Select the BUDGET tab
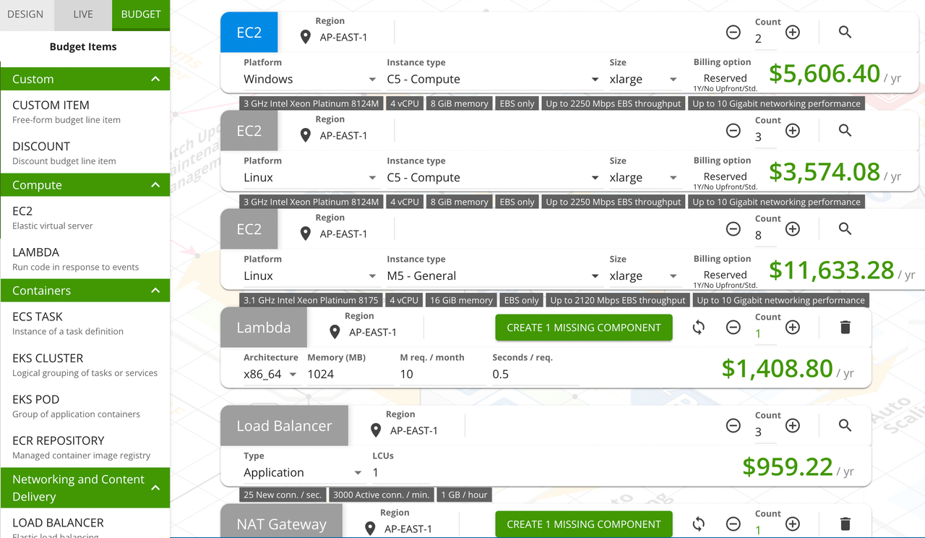 [141, 14]
